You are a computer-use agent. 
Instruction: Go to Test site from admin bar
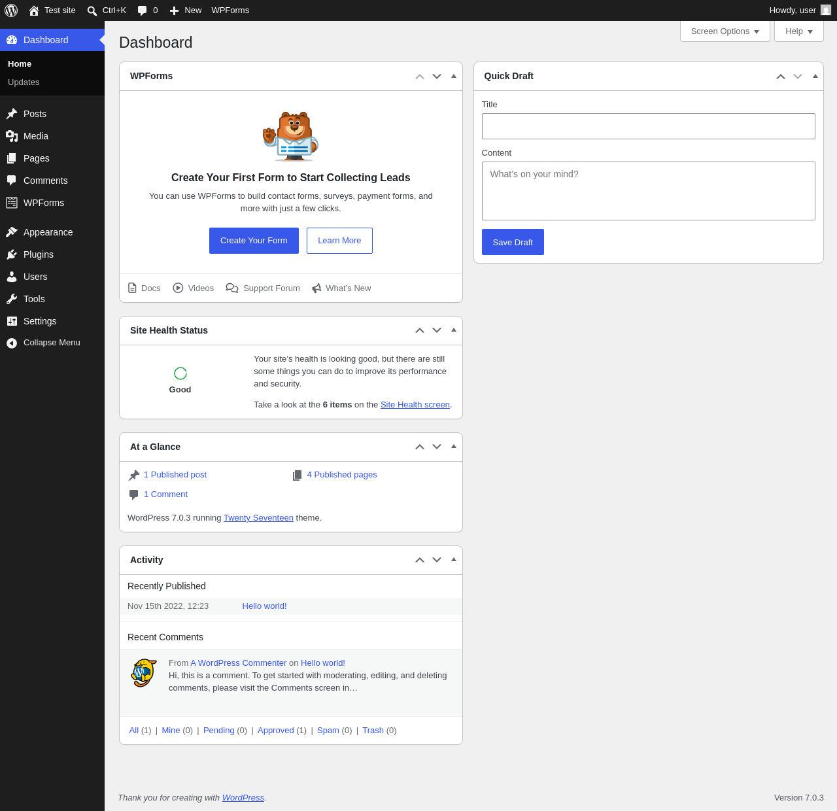click(x=60, y=10)
